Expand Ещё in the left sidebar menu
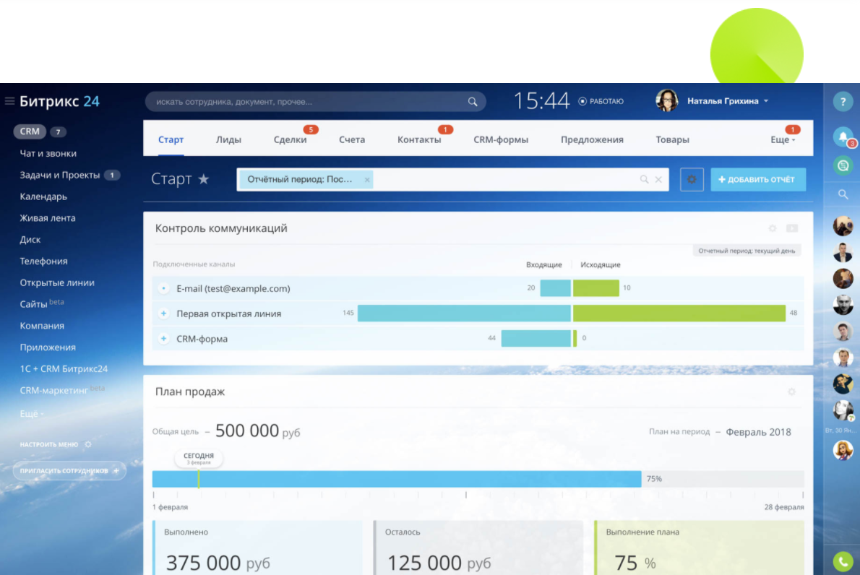Screen dimensions: 860x575 (x=31, y=413)
